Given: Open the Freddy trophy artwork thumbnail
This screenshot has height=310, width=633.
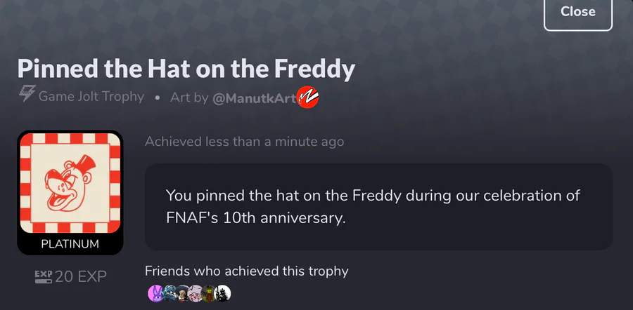Looking at the screenshot, I should (70, 182).
